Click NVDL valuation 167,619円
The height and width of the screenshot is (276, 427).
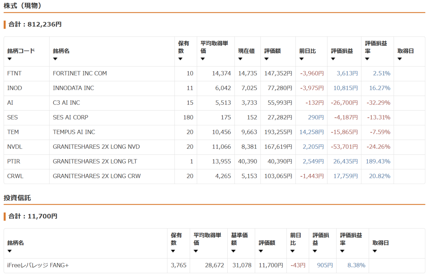[278, 146]
